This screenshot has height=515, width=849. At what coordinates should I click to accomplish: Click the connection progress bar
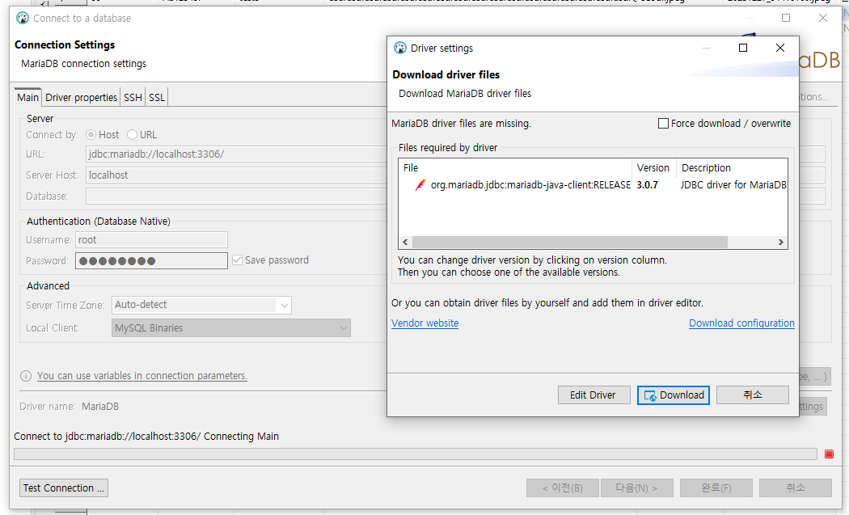[x=416, y=454]
